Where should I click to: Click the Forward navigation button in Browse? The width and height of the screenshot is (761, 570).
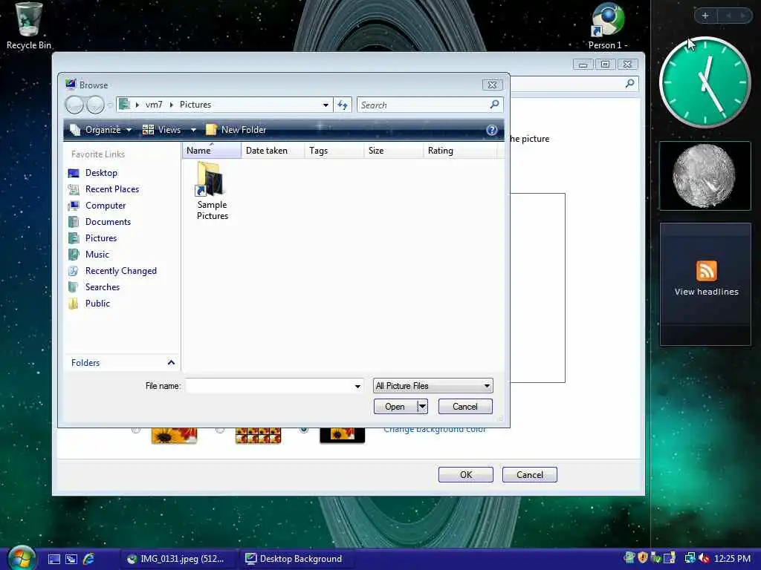pyautogui.click(x=95, y=105)
